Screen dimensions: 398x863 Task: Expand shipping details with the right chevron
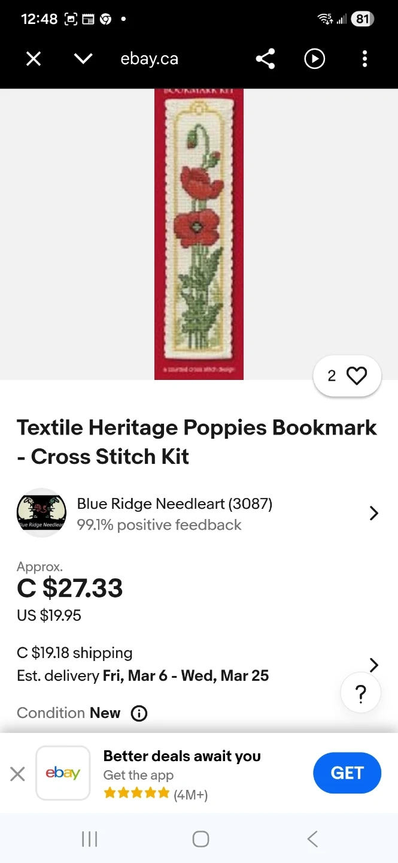coord(373,665)
